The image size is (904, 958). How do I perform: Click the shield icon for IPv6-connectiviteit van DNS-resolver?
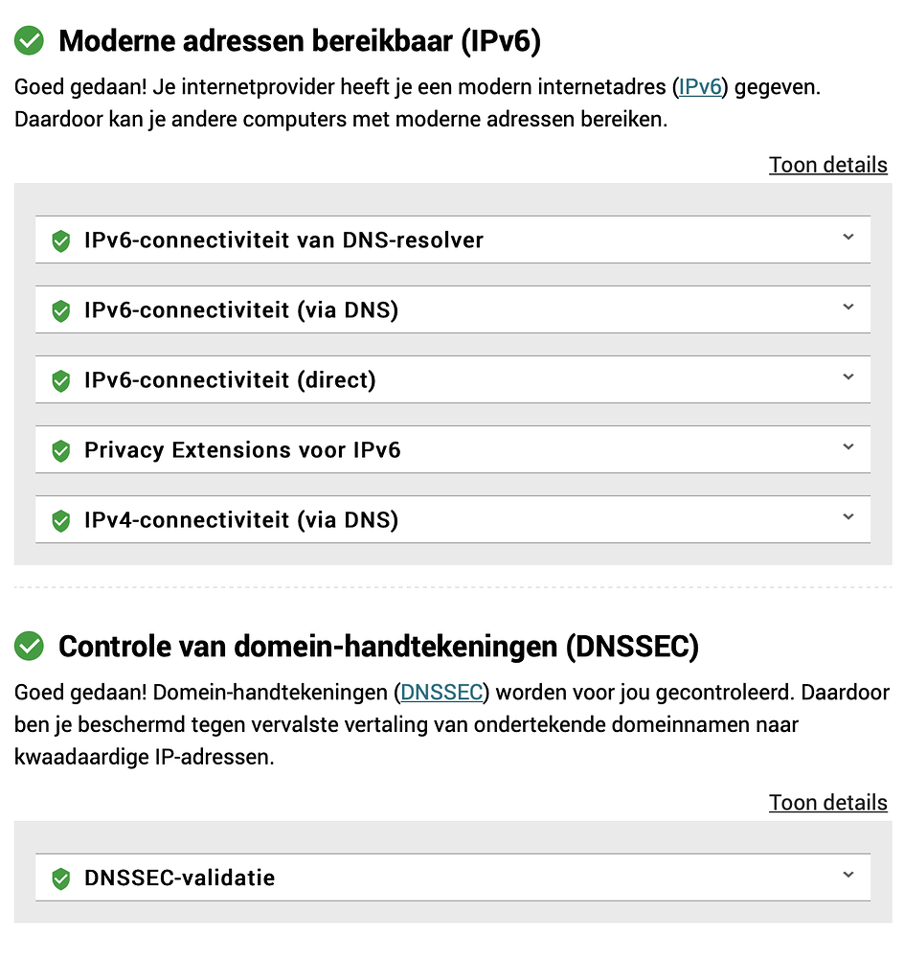coord(60,239)
